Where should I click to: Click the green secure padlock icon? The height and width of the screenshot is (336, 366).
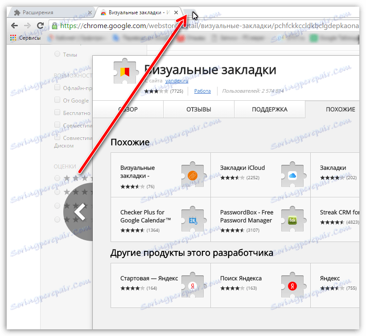point(54,26)
